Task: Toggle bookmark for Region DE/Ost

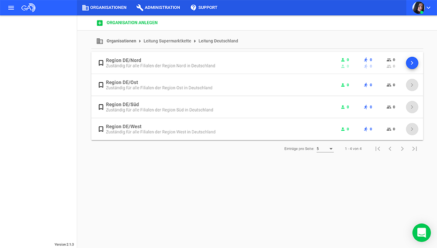Action: click(101, 85)
